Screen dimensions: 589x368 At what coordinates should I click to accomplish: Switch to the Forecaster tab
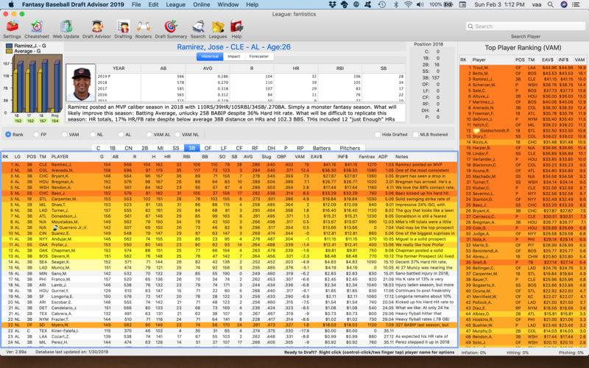coord(258,56)
